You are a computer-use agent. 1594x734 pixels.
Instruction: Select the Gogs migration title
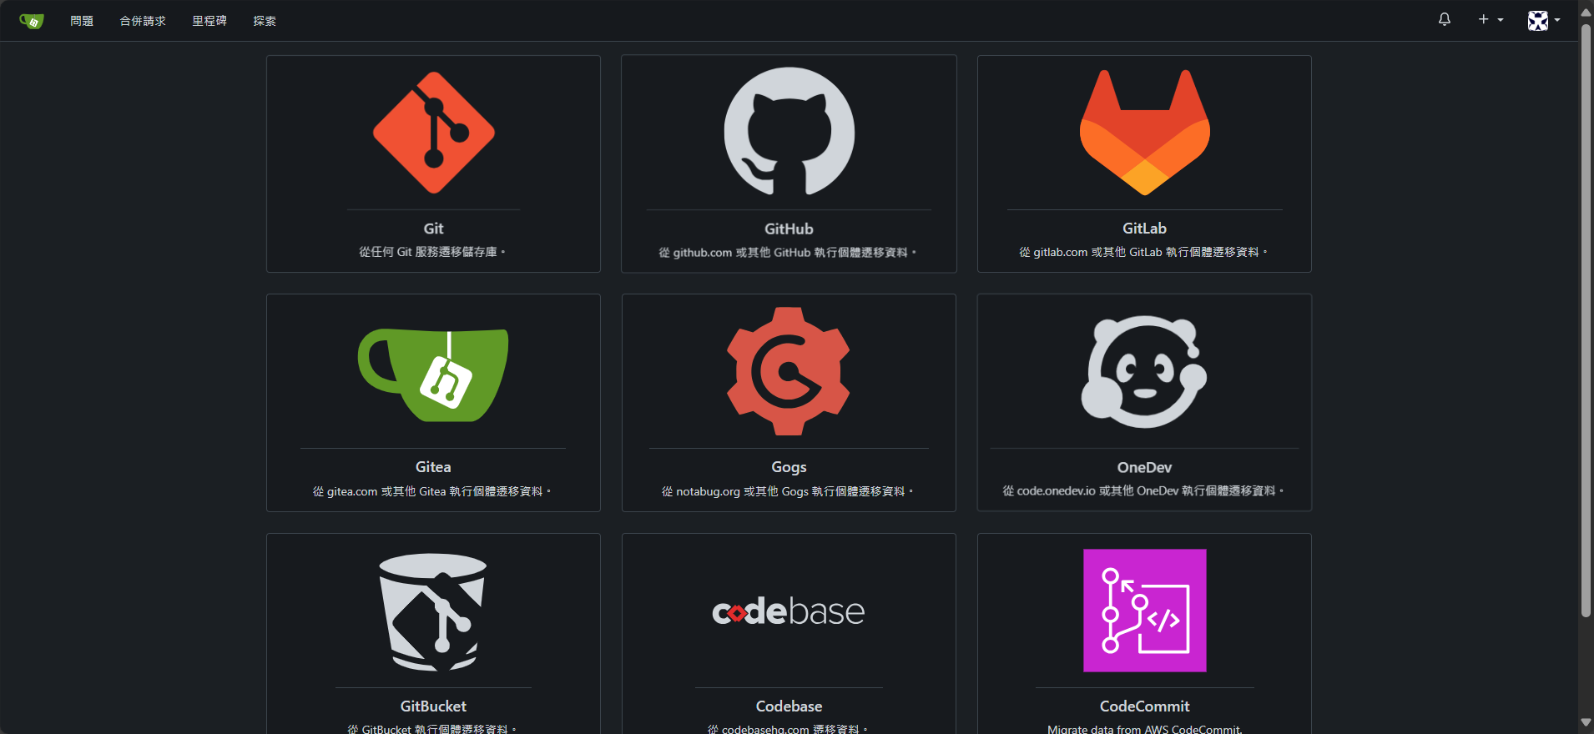click(789, 467)
